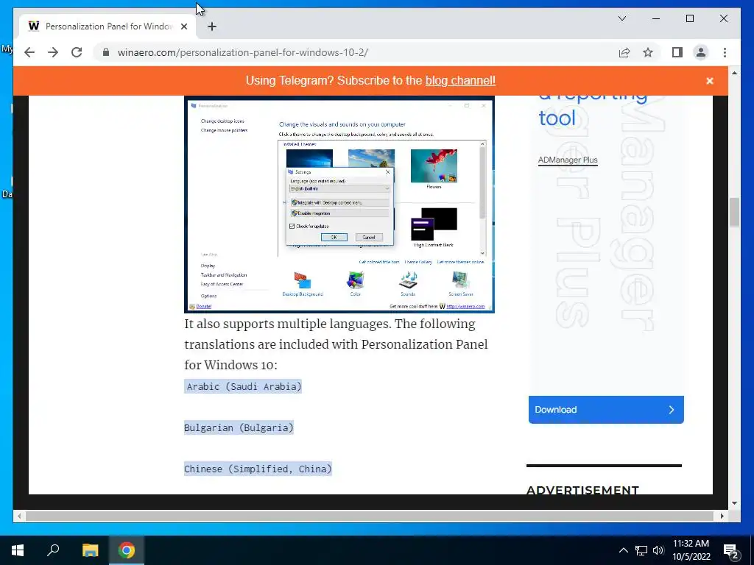754x565 pixels.
Task: Open the Chrome three-dot menu
Action: (725, 52)
